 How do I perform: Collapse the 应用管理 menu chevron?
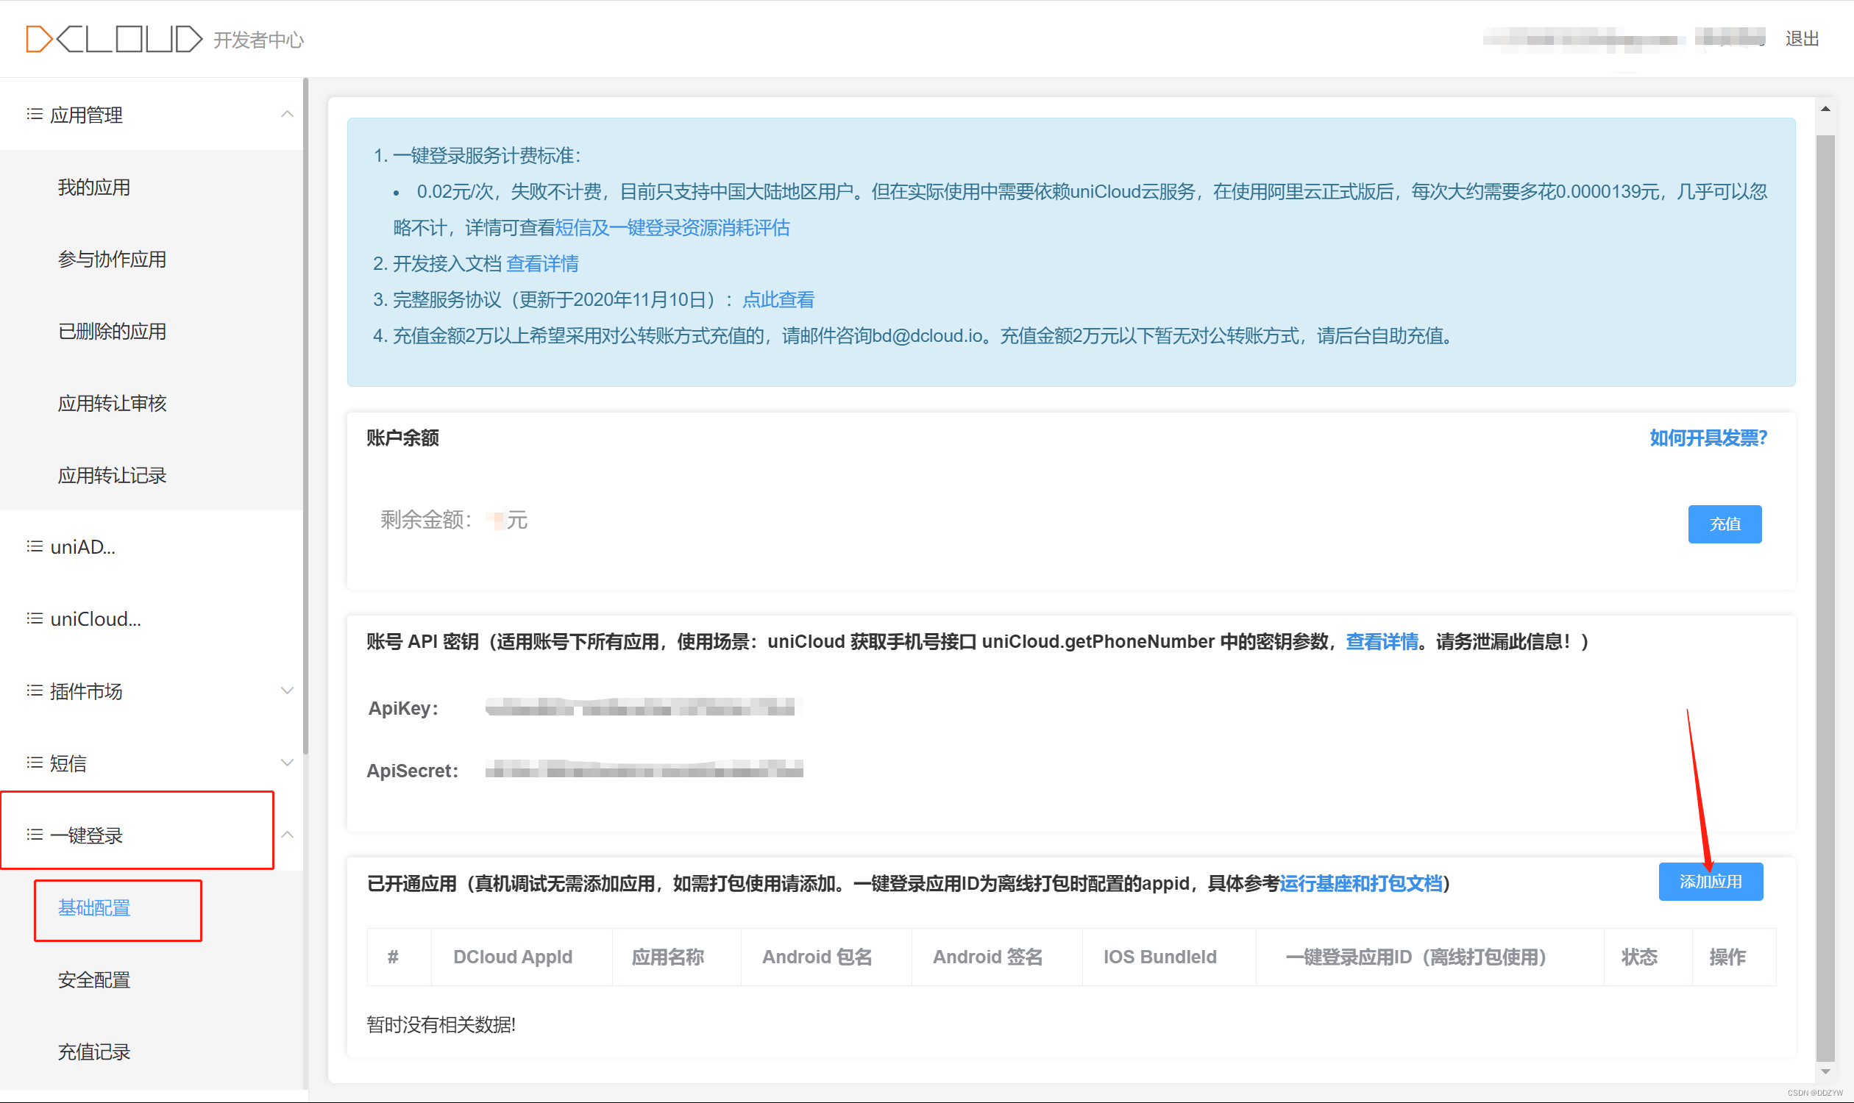[287, 115]
